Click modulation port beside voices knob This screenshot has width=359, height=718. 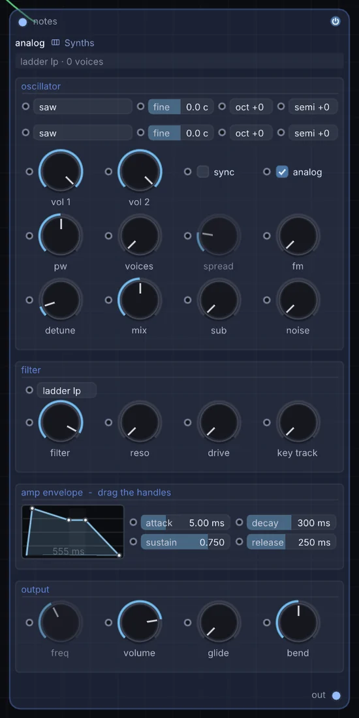108,236
